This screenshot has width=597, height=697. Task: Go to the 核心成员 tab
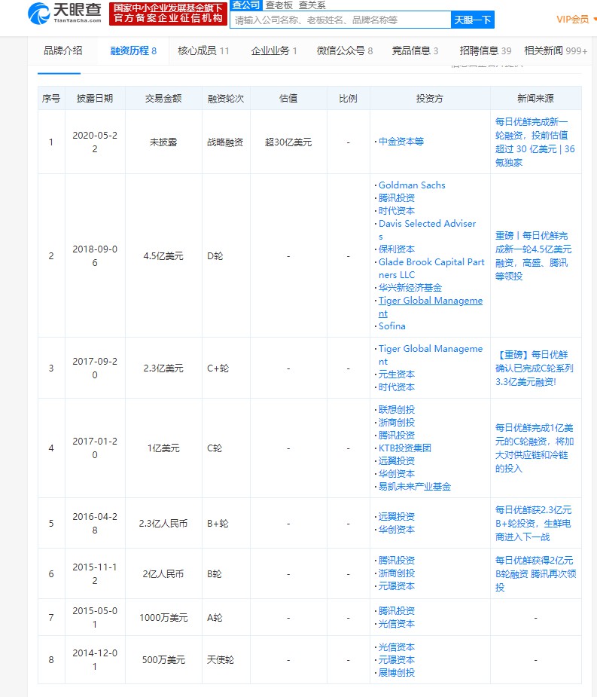(203, 50)
